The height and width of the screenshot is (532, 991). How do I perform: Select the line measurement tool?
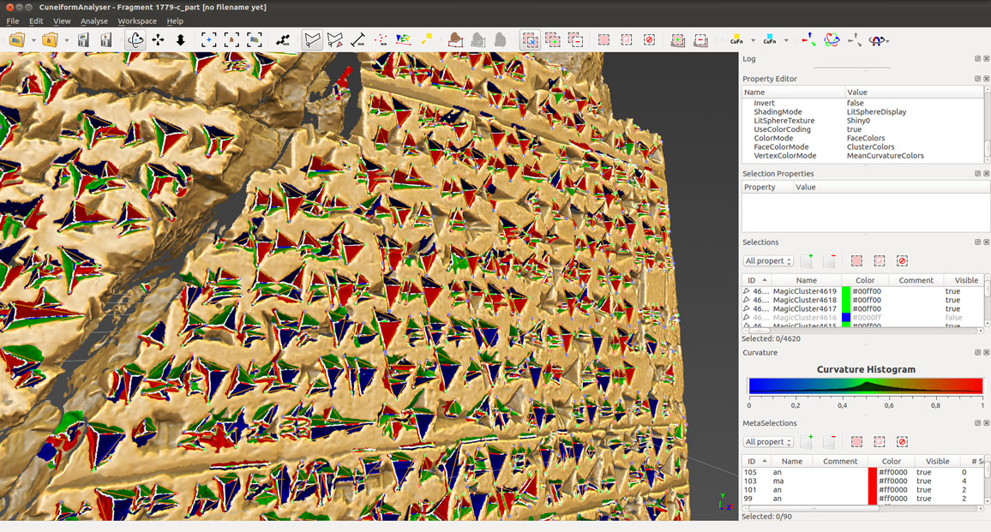358,39
